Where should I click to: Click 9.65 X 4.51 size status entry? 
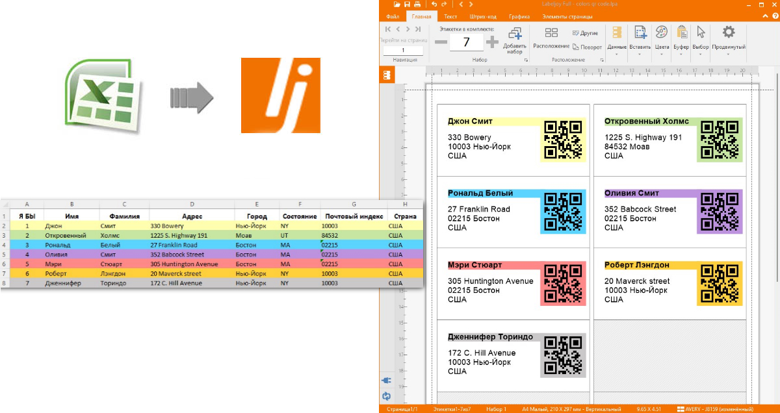tap(647, 409)
